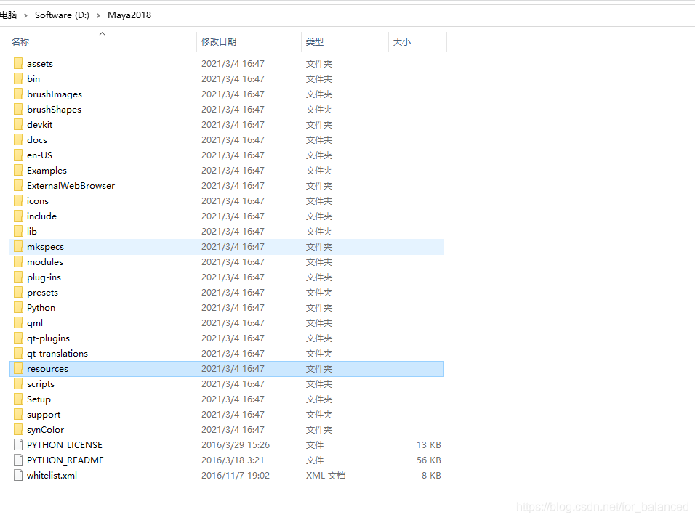
Task: Select the name ExternalWebBrowser
Action: (x=71, y=186)
